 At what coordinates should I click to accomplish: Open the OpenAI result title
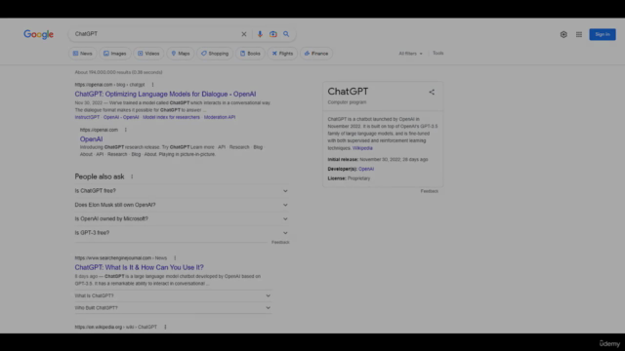tap(91, 138)
